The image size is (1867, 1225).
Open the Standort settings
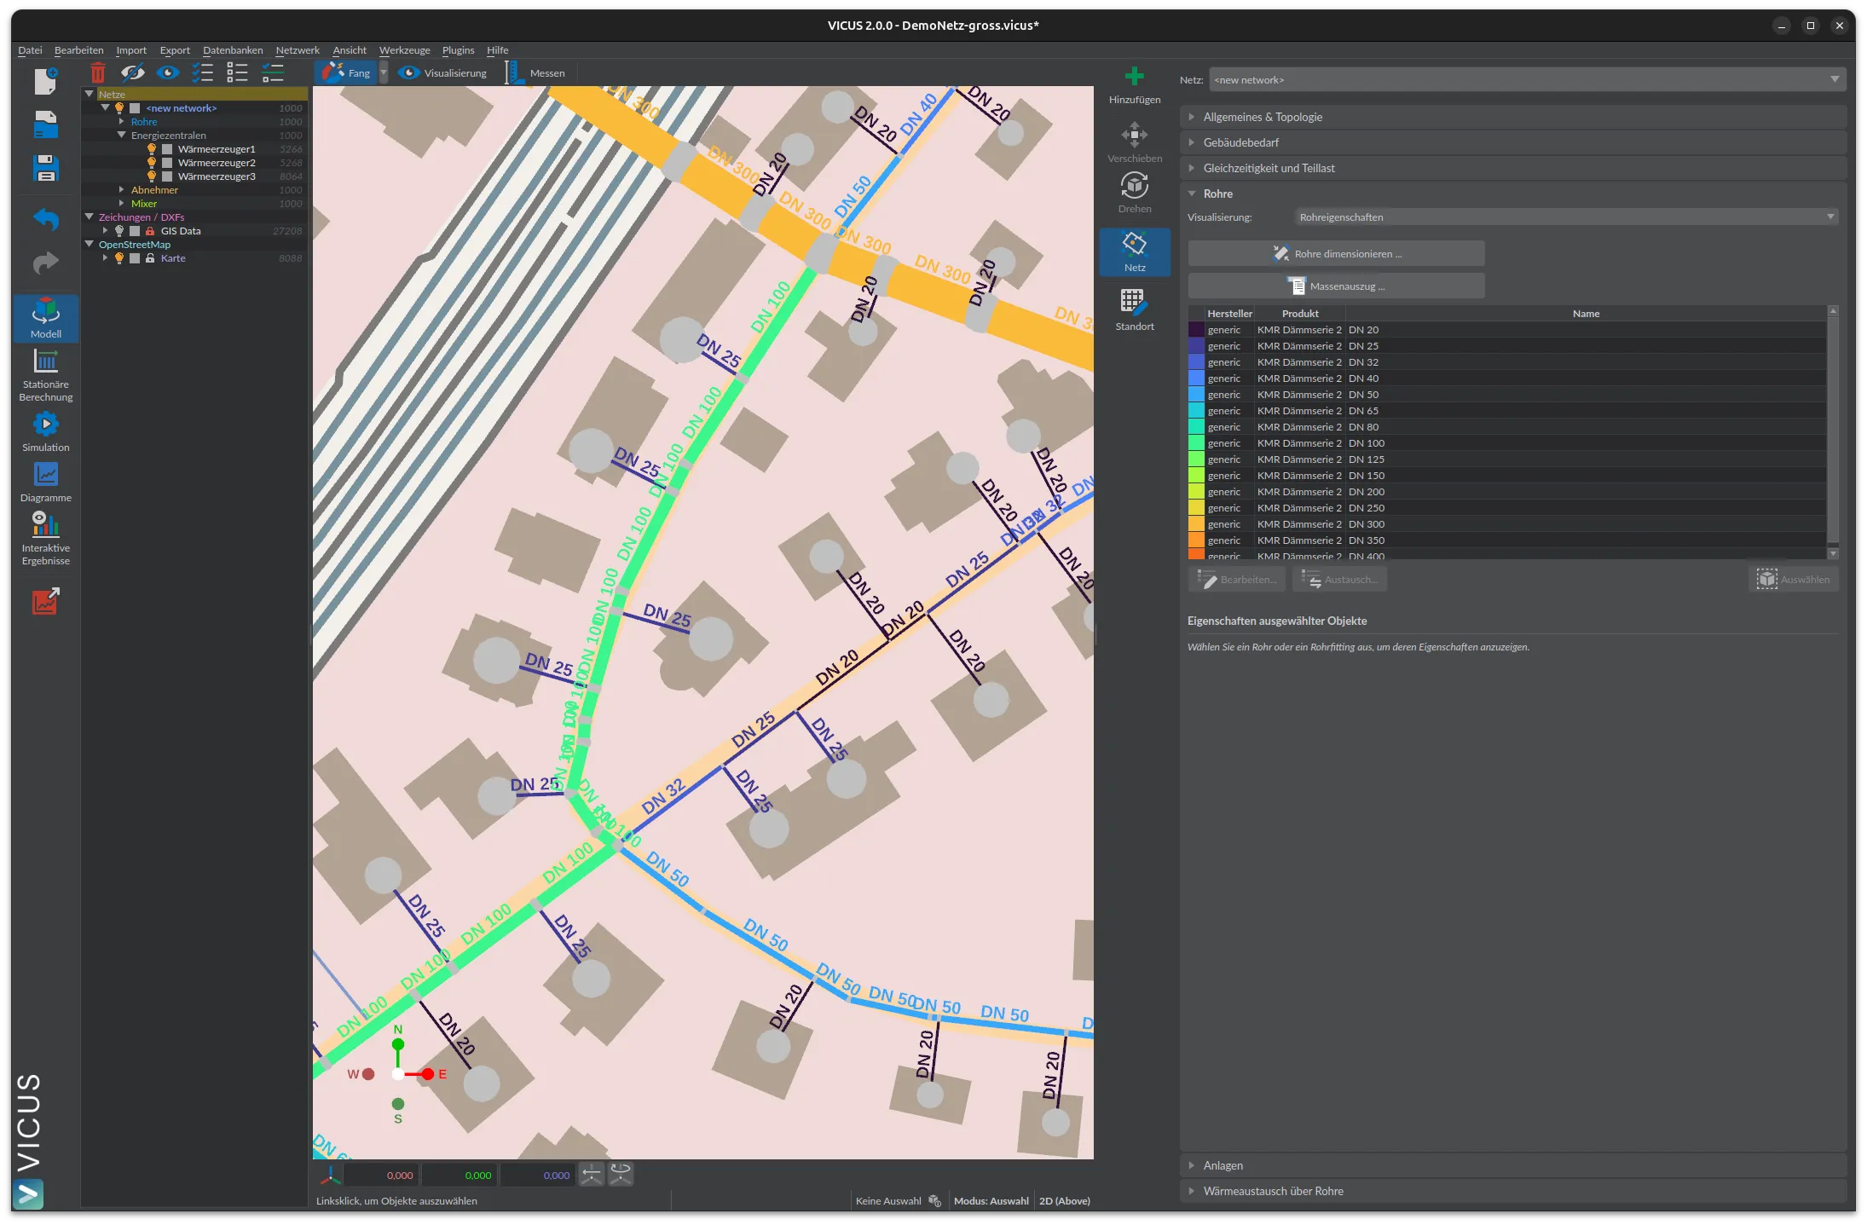point(1135,310)
